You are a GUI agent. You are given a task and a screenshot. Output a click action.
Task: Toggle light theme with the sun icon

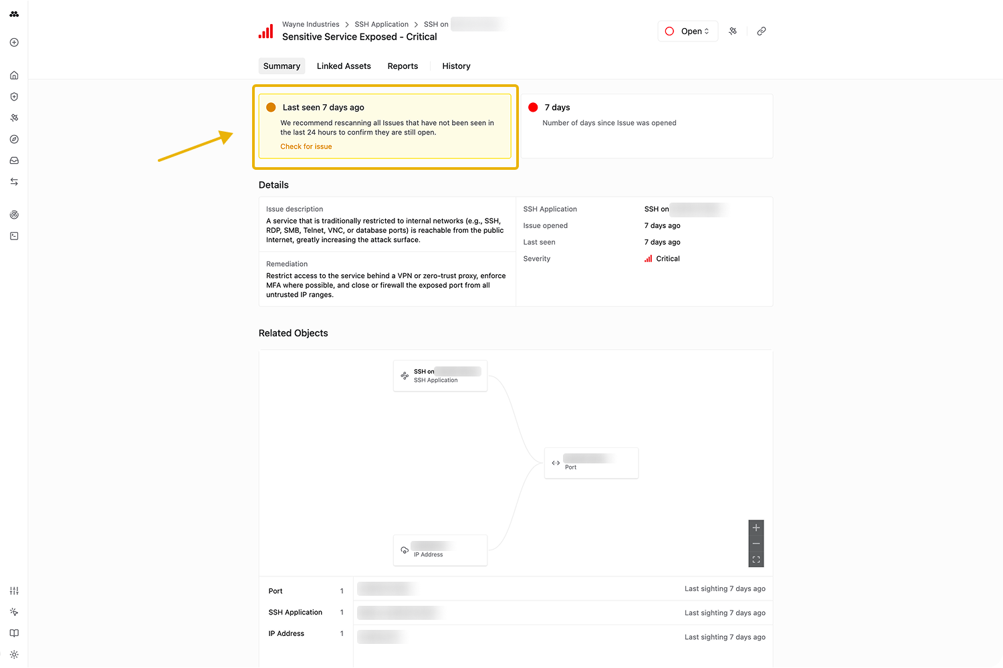pyautogui.click(x=14, y=655)
